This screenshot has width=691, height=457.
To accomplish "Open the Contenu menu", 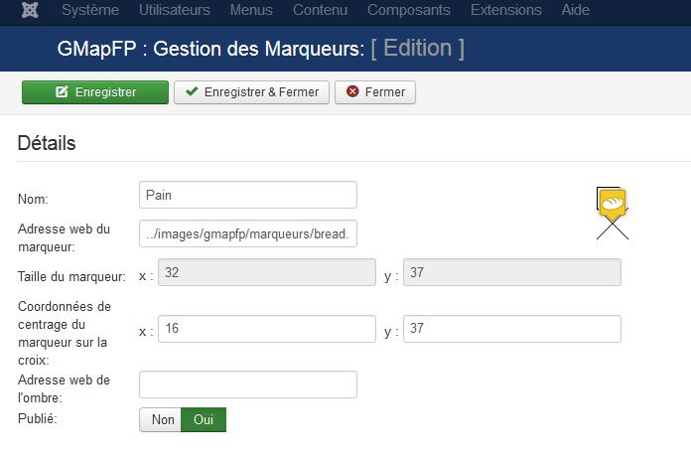I will [321, 10].
